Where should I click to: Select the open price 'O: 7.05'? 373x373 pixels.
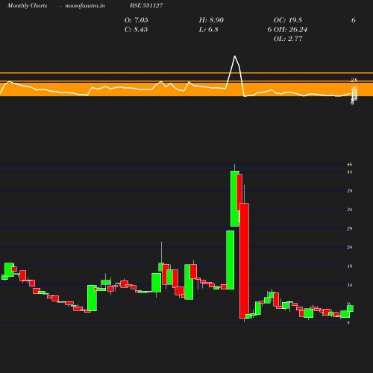coord(136,20)
